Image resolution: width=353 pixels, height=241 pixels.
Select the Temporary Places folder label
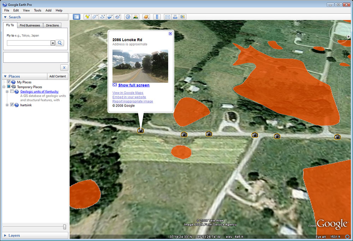(x=30, y=87)
